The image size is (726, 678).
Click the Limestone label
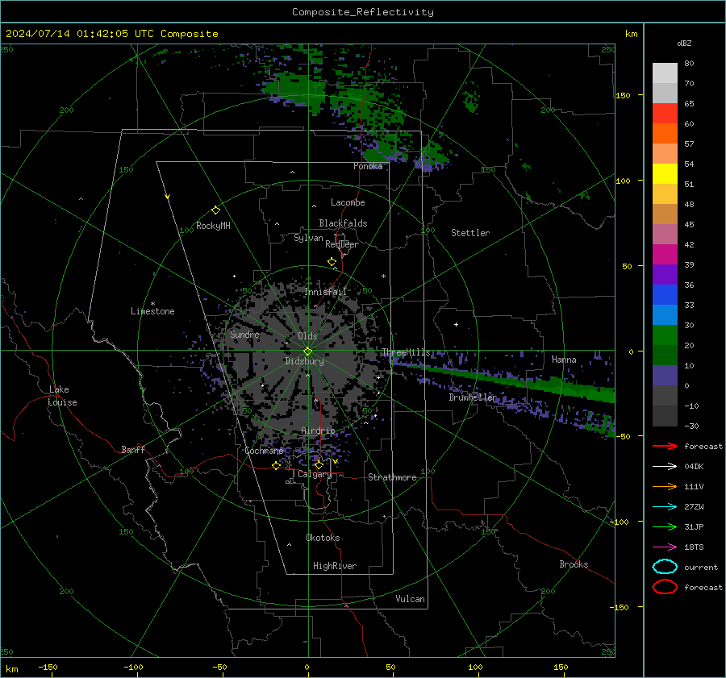tap(152, 311)
